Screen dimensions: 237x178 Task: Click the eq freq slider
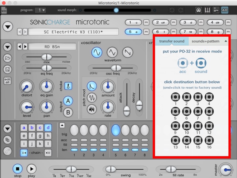(x=46, y=68)
